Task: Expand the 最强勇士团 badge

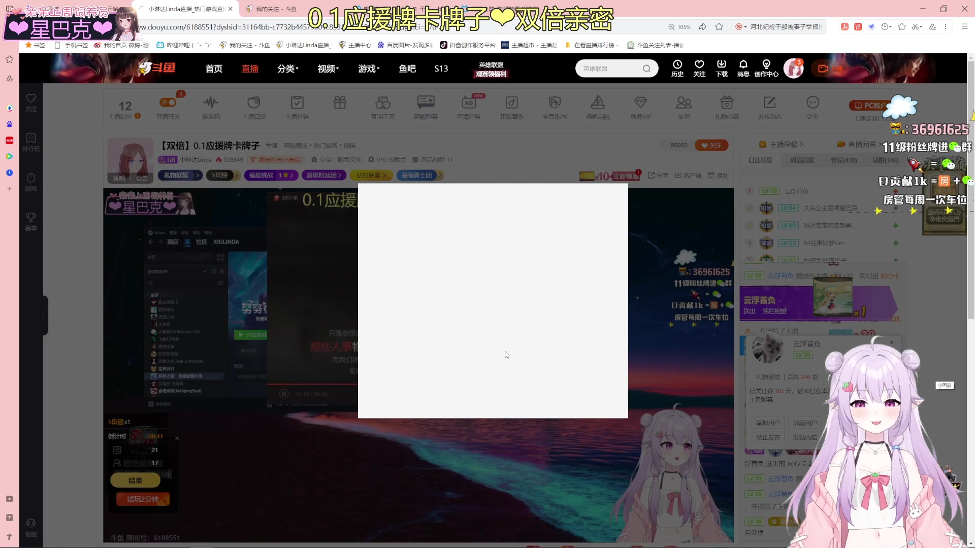Action: [x=419, y=175]
